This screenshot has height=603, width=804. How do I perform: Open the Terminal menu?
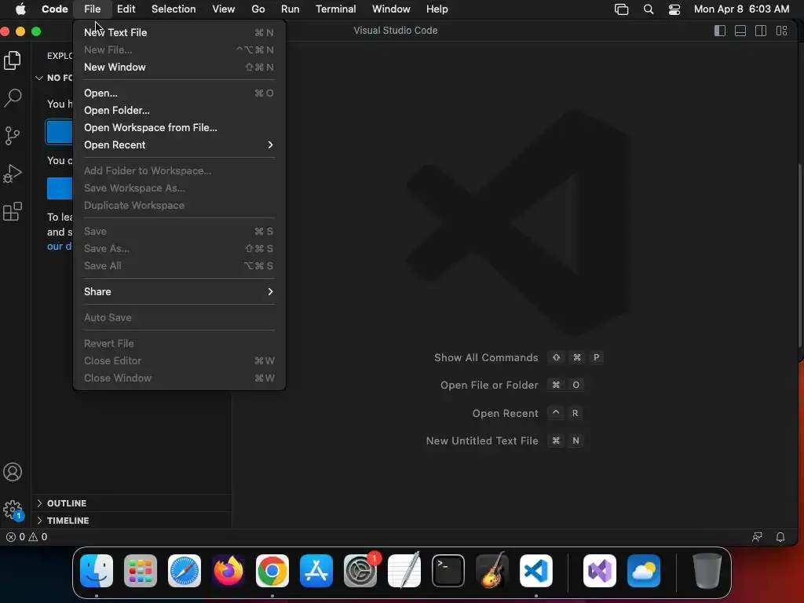335,9
